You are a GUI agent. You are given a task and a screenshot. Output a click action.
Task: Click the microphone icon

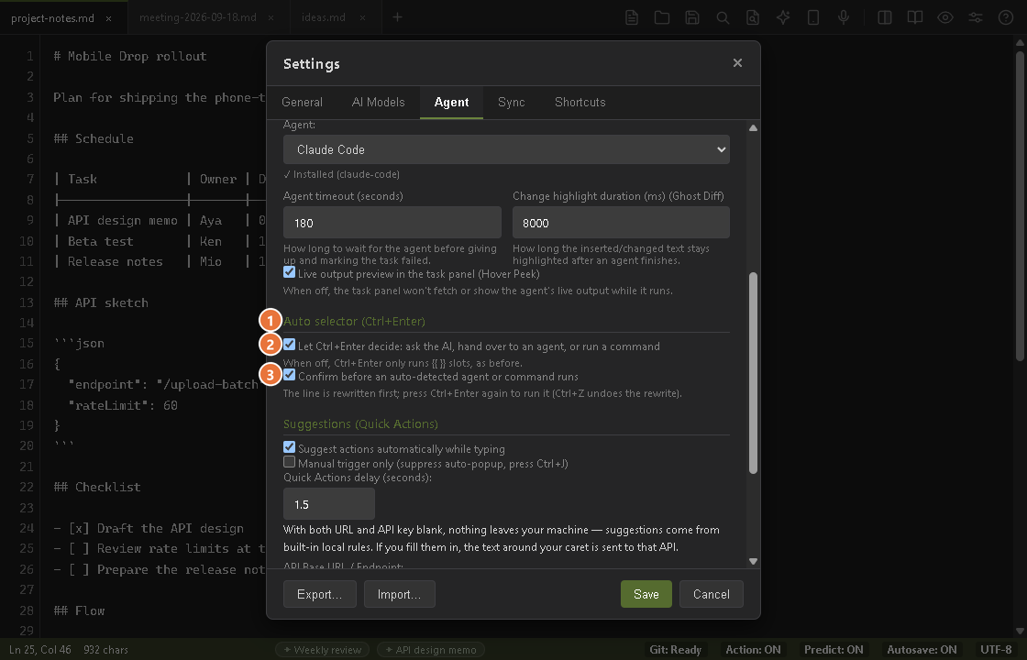pos(844,17)
